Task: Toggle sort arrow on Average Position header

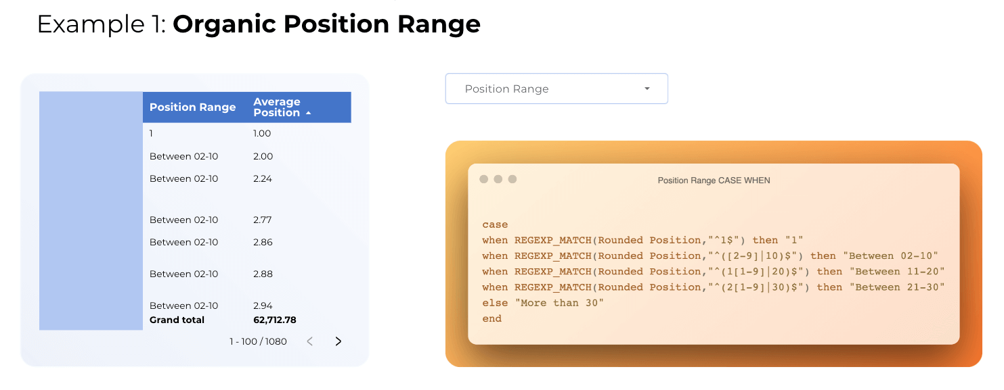Action: point(309,113)
